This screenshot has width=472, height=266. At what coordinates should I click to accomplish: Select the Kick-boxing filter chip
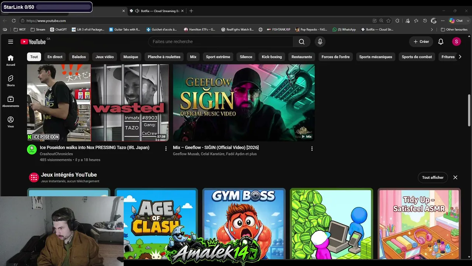pos(272,57)
